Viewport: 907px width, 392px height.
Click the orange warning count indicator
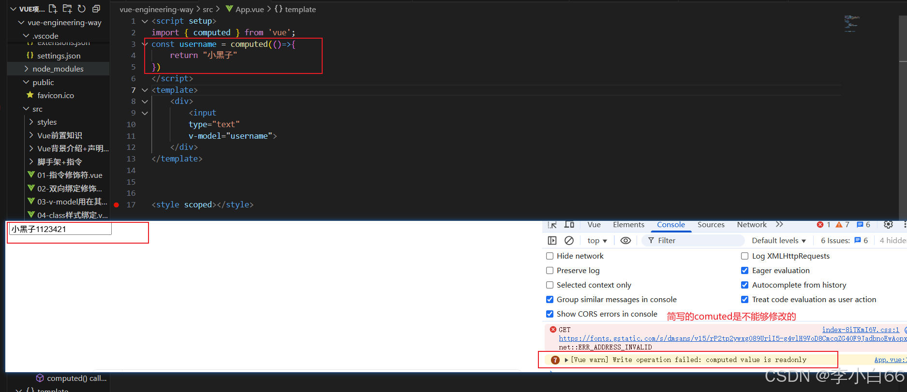843,225
